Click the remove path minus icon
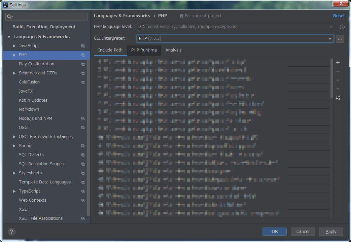Viewport: 351px width, 242px height. coord(338,71)
